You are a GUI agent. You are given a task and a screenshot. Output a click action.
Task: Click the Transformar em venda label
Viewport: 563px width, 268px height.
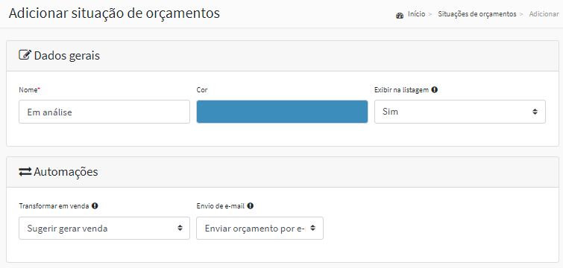tap(54, 206)
